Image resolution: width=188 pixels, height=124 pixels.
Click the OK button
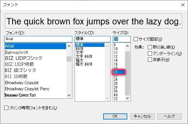tap(115, 116)
